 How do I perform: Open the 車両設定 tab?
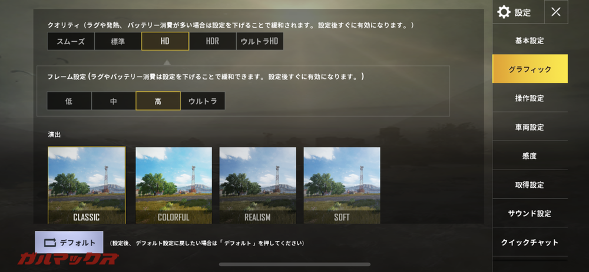pyautogui.click(x=530, y=127)
